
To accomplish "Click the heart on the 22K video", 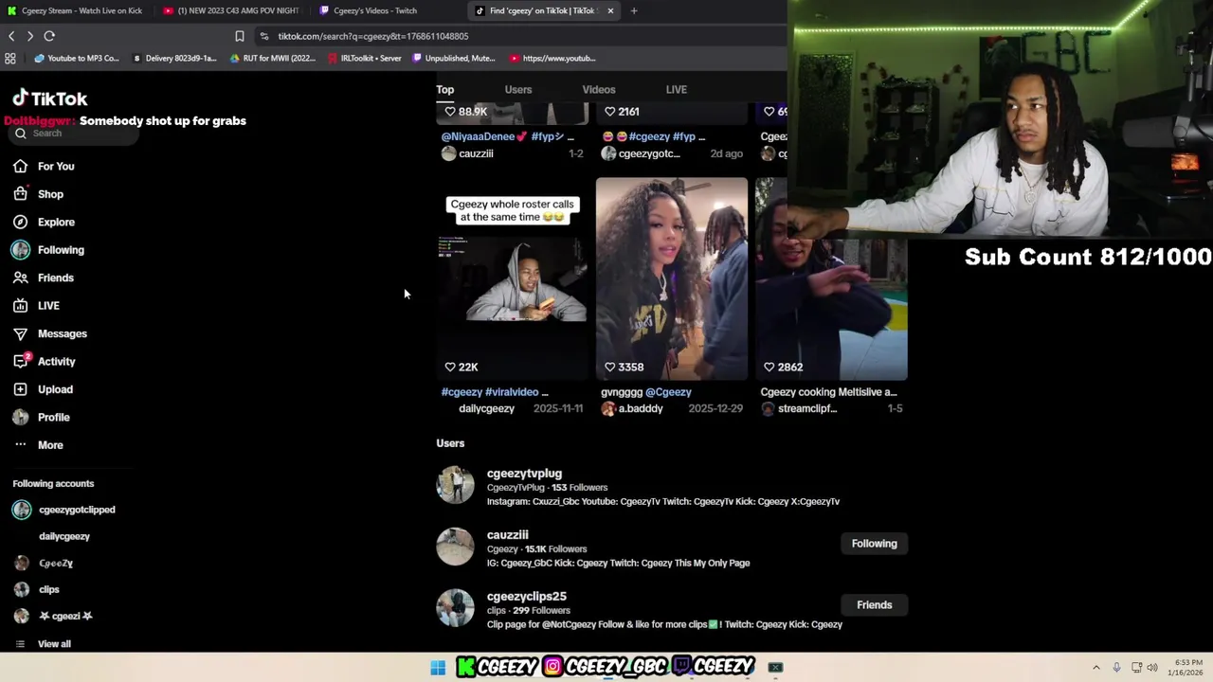I will pyautogui.click(x=450, y=367).
